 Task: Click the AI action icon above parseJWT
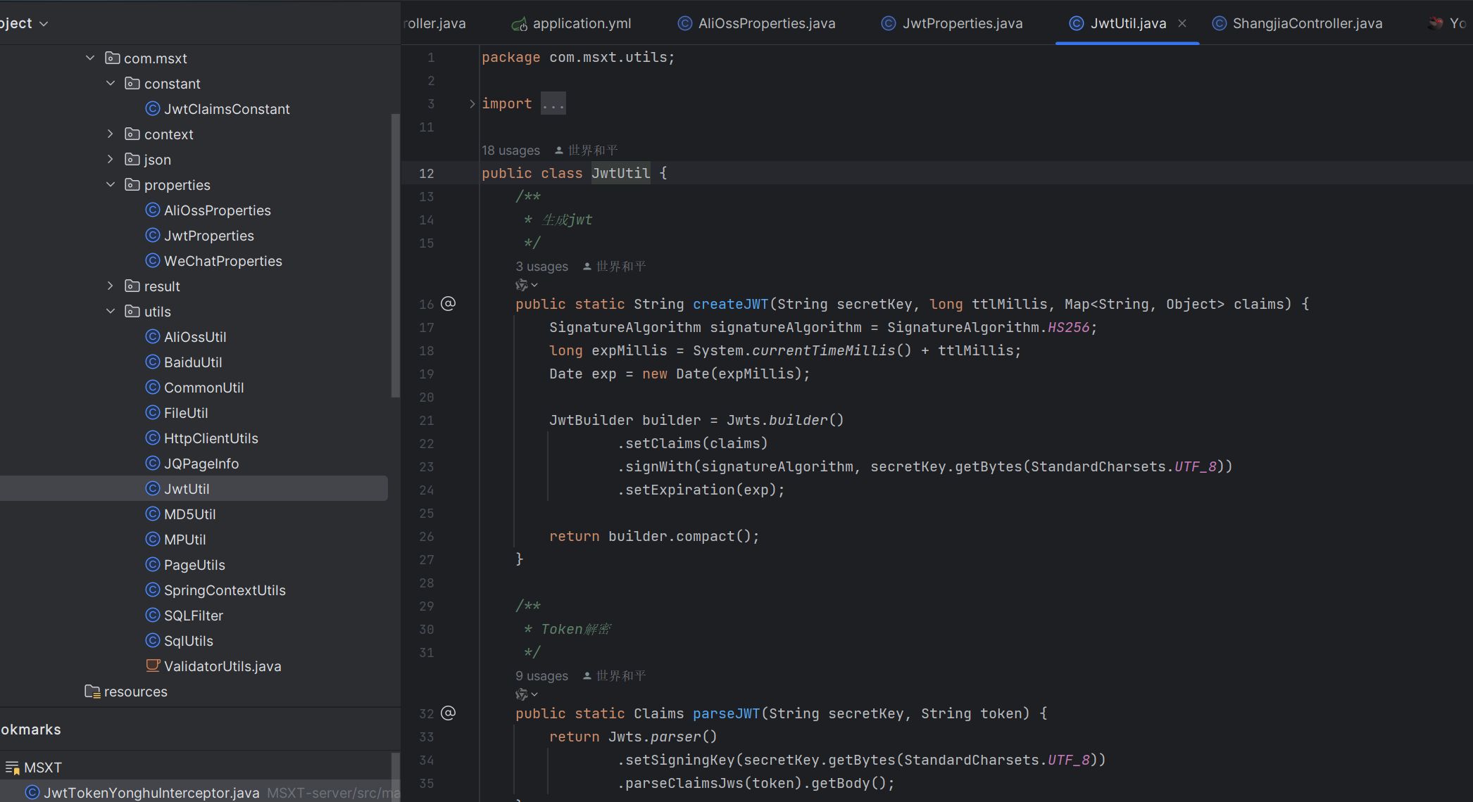[522, 694]
